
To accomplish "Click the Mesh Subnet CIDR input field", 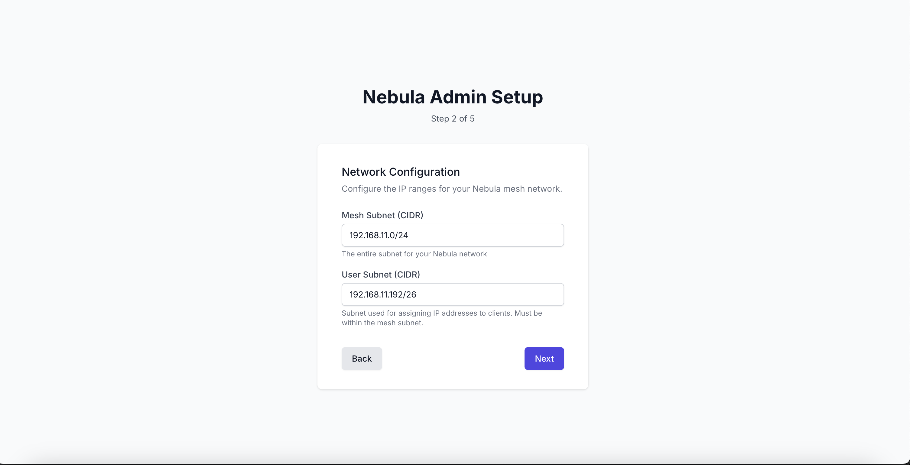I will [452, 235].
